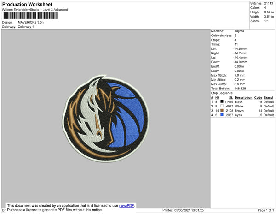Click down value '44.9 mm'
The width and height of the screenshot is (276, 214).
click(241, 62)
